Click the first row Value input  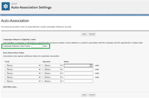coord(78,65)
